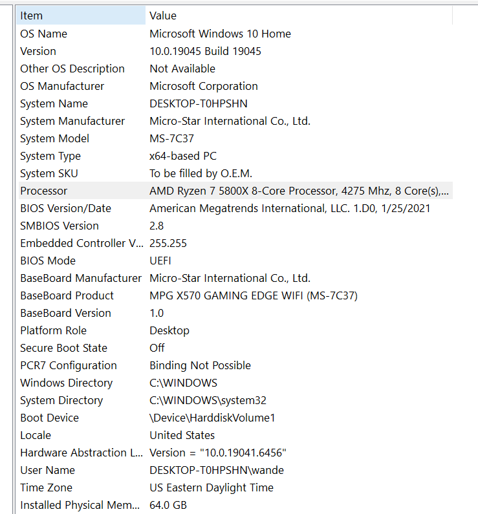Select the SMBIOS Version row label
Viewport: 478px width, 514px height.
60,226
